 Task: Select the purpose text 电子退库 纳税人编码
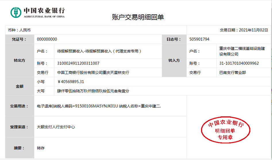tap(99, 106)
